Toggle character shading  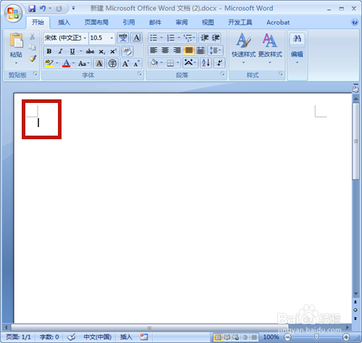pyautogui.click(x=99, y=64)
